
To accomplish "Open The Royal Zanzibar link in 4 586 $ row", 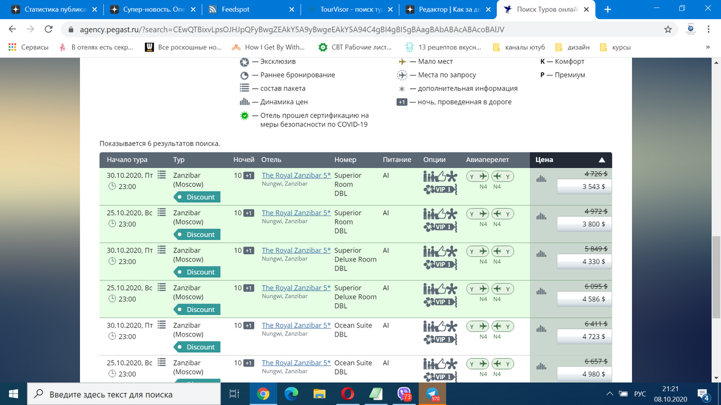I will coord(296,288).
